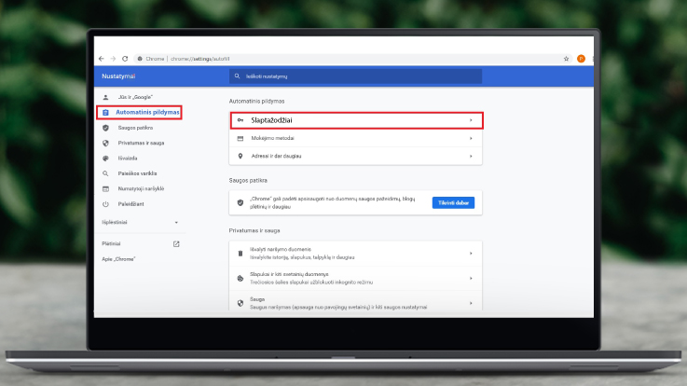Click the credit card icon for Mokėjimo metodai
Image resolution: width=687 pixels, height=386 pixels.
tap(240, 138)
